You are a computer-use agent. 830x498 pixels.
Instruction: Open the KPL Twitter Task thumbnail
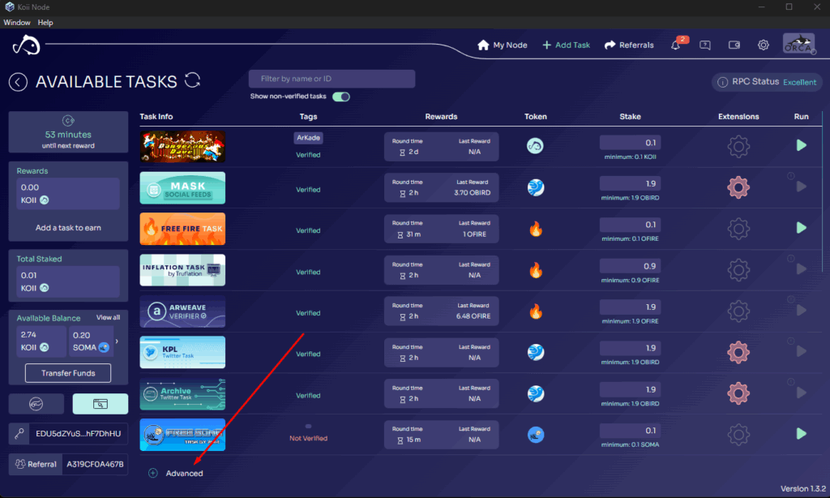click(x=182, y=352)
